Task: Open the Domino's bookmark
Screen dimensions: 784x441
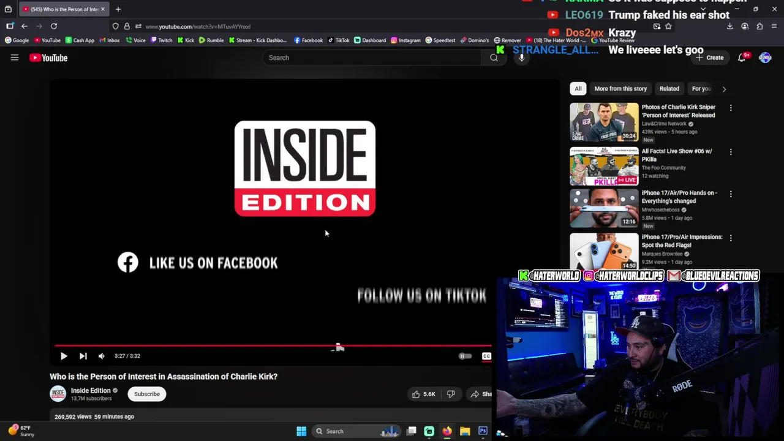Action: [x=474, y=40]
